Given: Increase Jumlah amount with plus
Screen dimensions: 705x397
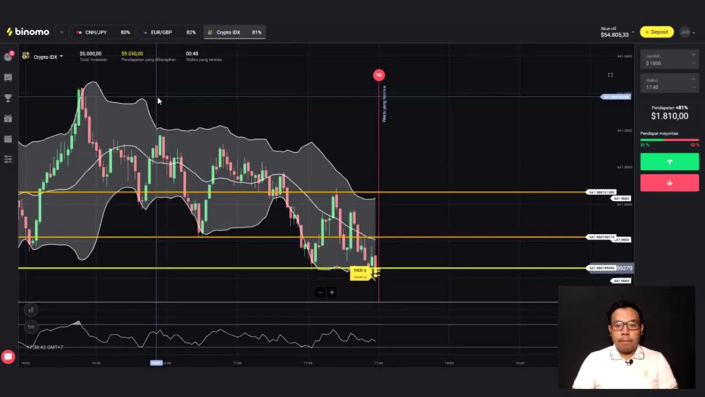Looking at the screenshot, I should pyautogui.click(x=693, y=55).
